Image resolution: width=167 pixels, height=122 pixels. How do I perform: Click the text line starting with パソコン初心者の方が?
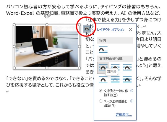point(83,6)
